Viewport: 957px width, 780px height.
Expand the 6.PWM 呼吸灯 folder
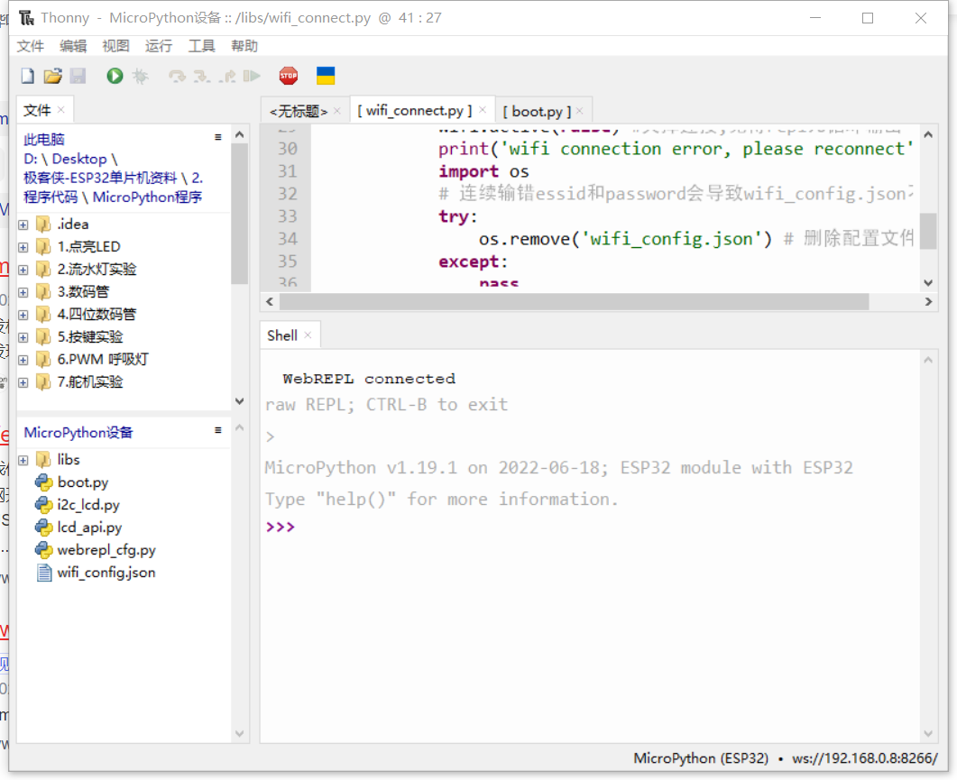(x=23, y=360)
